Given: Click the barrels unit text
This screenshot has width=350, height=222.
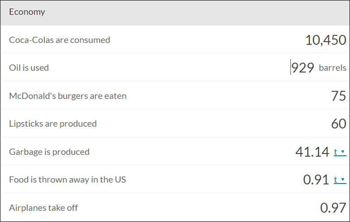Looking at the screenshot, I should [333, 68].
